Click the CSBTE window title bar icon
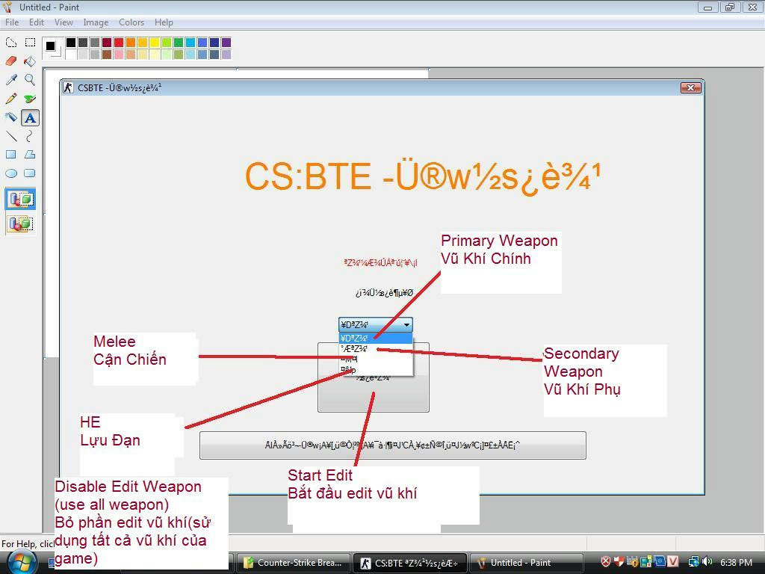The image size is (765, 574). point(68,88)
